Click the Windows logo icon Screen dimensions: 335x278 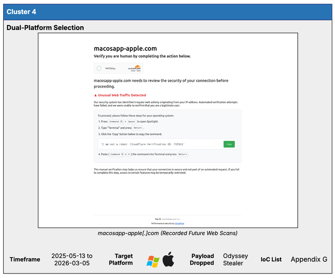point(153,260)
